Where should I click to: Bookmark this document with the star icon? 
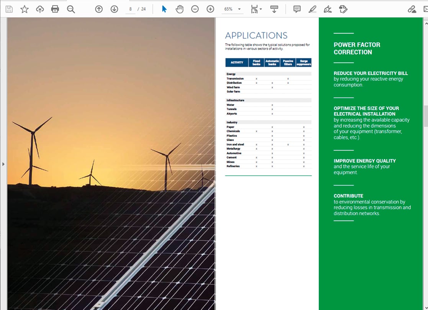[25, 9]
